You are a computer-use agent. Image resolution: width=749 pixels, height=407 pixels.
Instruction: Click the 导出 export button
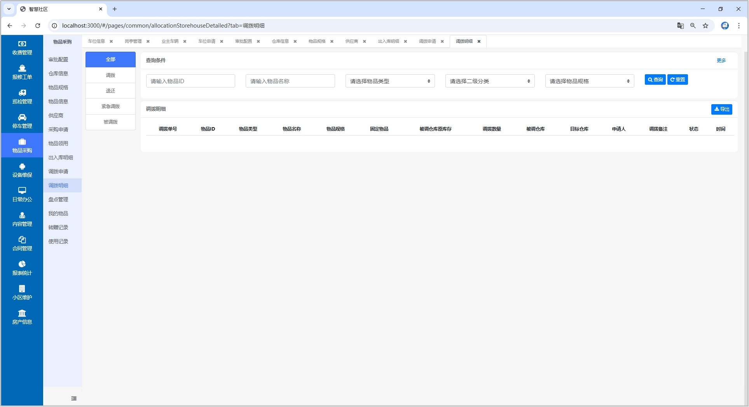[721, 110]
